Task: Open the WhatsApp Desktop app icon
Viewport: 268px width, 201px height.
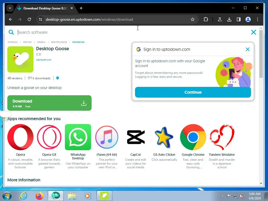Action: (78, 137)
